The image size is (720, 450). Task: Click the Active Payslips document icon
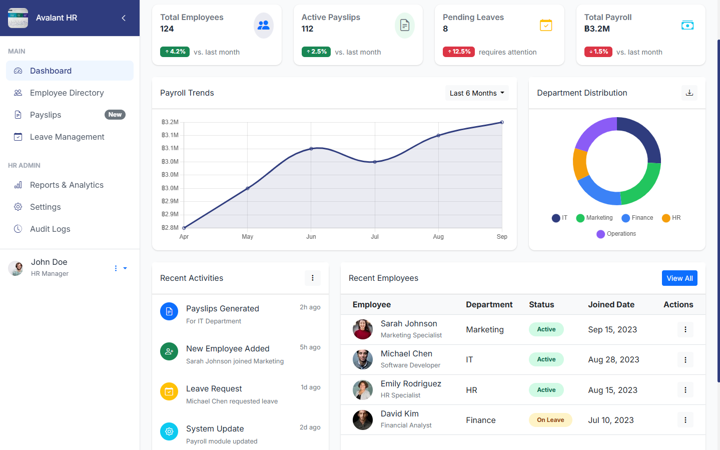[x=404, y=25]
